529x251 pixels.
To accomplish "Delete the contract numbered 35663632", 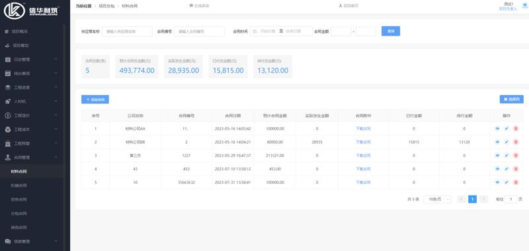I will [516, 182].
